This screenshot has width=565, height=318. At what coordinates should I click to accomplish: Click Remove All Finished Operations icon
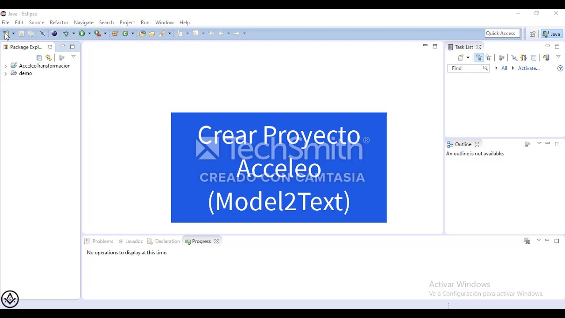click(x=527, y=241)
